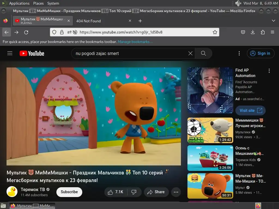The width and height of the screenshot is (279, 209).
Task: Open the Find AP Automation ad thumbnail
Action: (x=210, y=90)
